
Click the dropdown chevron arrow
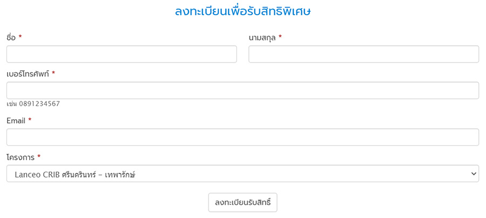click(474, 174)
